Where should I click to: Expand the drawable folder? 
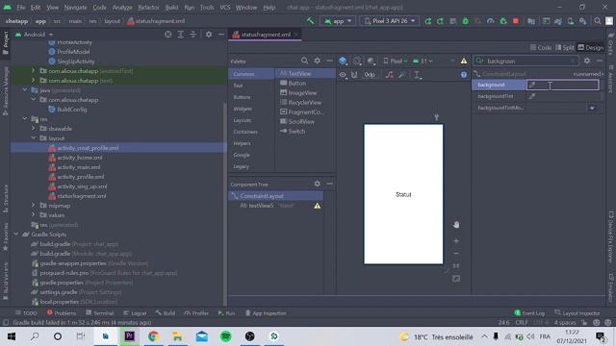coord(34,129)
